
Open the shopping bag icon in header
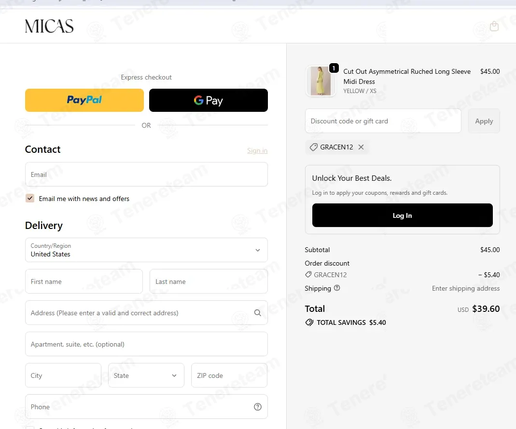(494, 27)
